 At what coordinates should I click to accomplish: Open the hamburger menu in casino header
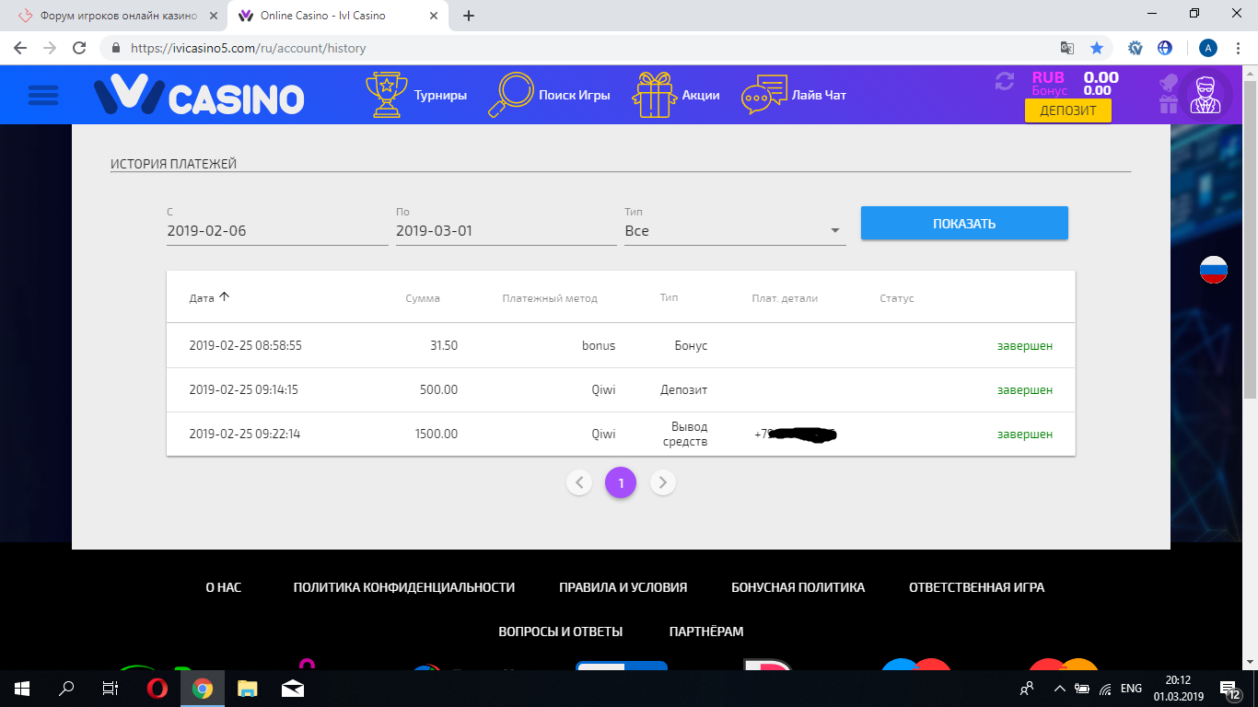point(43,95)
